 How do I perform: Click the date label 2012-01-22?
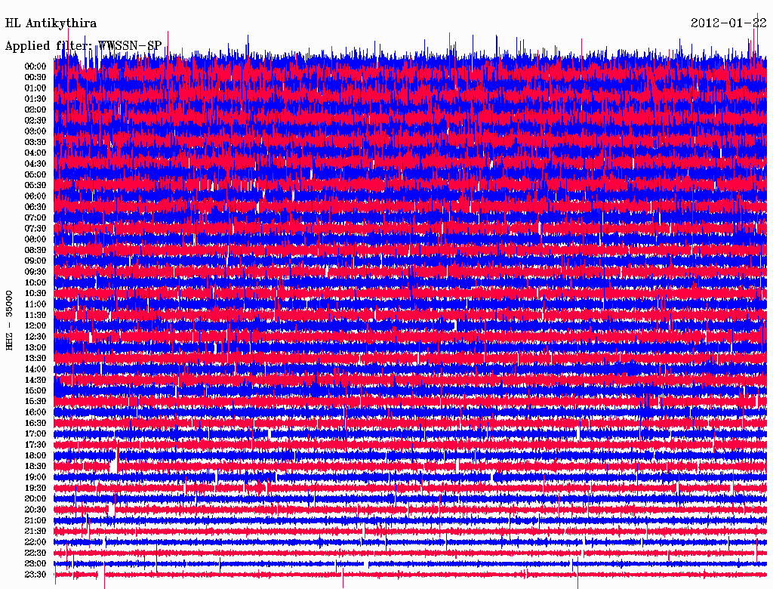[728, 23]
